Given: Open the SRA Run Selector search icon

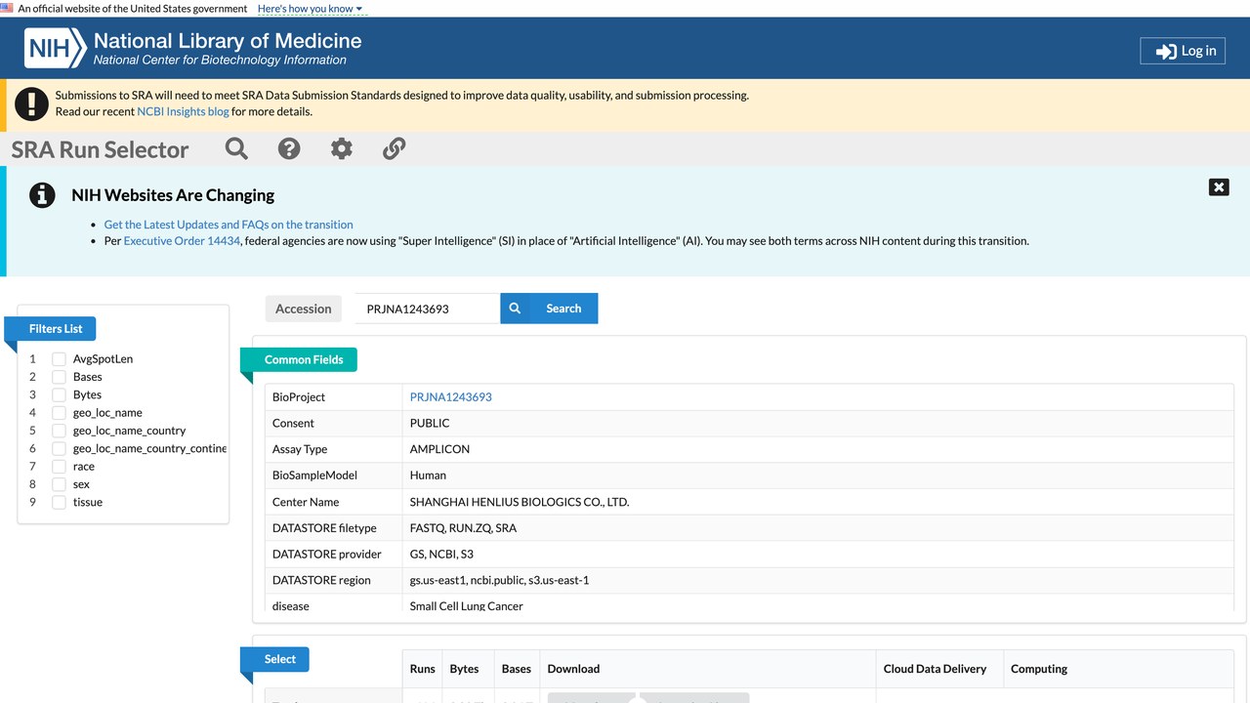Looking at the screenshot, I should pos(236,148).
